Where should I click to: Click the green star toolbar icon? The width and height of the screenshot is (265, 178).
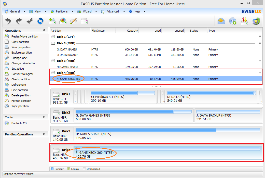[x=256, y=21]
